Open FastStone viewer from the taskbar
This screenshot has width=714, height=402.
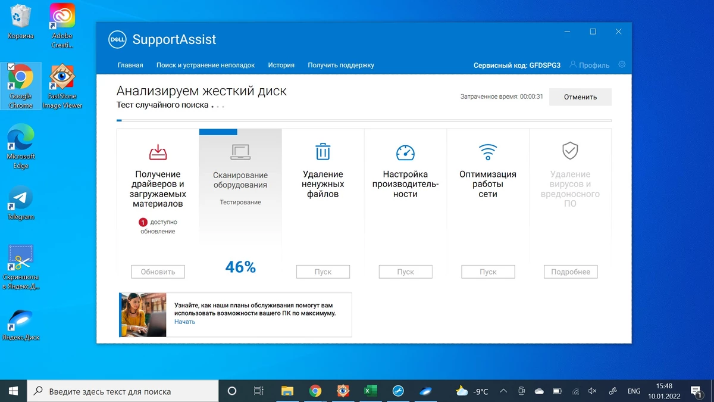click(x=343, y=391)
